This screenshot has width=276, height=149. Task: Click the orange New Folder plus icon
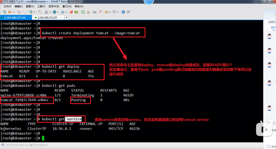[x=106, y=12]
